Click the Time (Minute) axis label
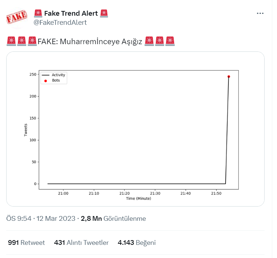This screenshot has height=258, width=277. [x=138, y=199]
